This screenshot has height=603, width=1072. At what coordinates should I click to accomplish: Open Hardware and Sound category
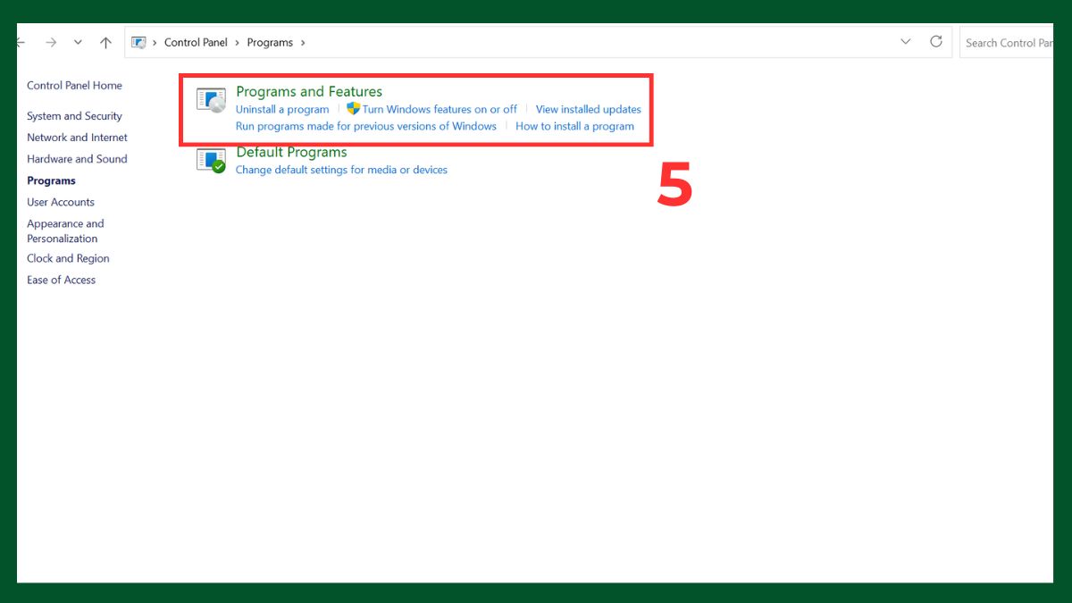(77, 159)
